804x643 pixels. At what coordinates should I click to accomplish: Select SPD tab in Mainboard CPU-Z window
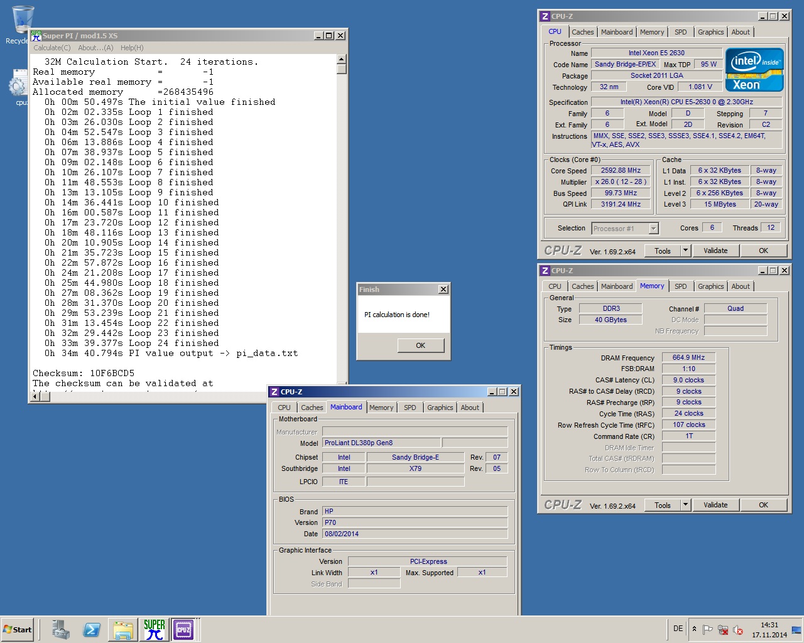coord(410,408)
